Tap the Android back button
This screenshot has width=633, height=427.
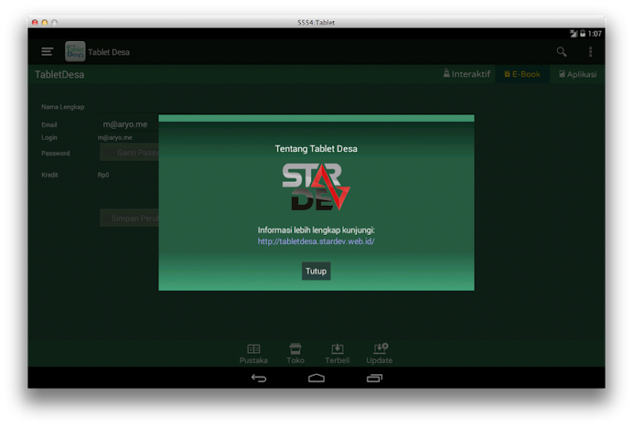[259, 378]
